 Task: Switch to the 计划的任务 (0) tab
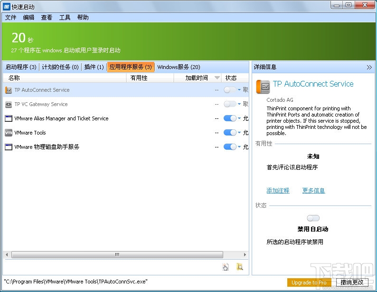(60, 67)
